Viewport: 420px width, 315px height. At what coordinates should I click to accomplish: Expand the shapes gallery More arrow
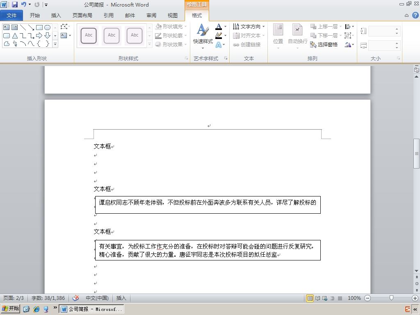coord(55,43)
